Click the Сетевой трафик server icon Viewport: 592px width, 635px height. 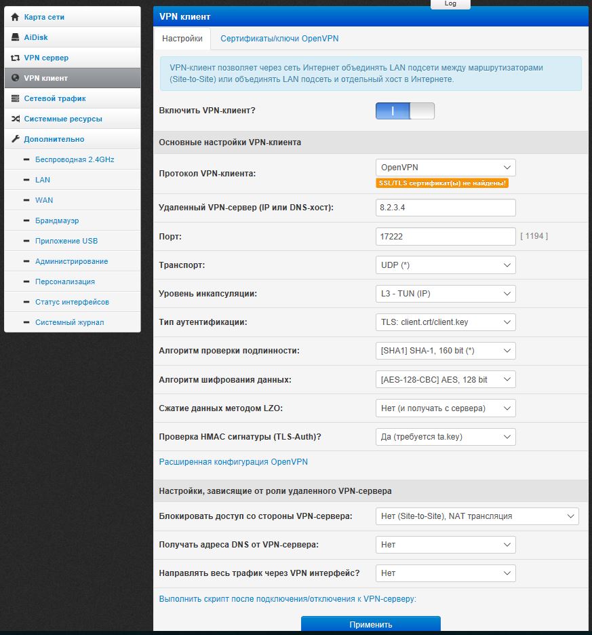click(x=15, y=98)
